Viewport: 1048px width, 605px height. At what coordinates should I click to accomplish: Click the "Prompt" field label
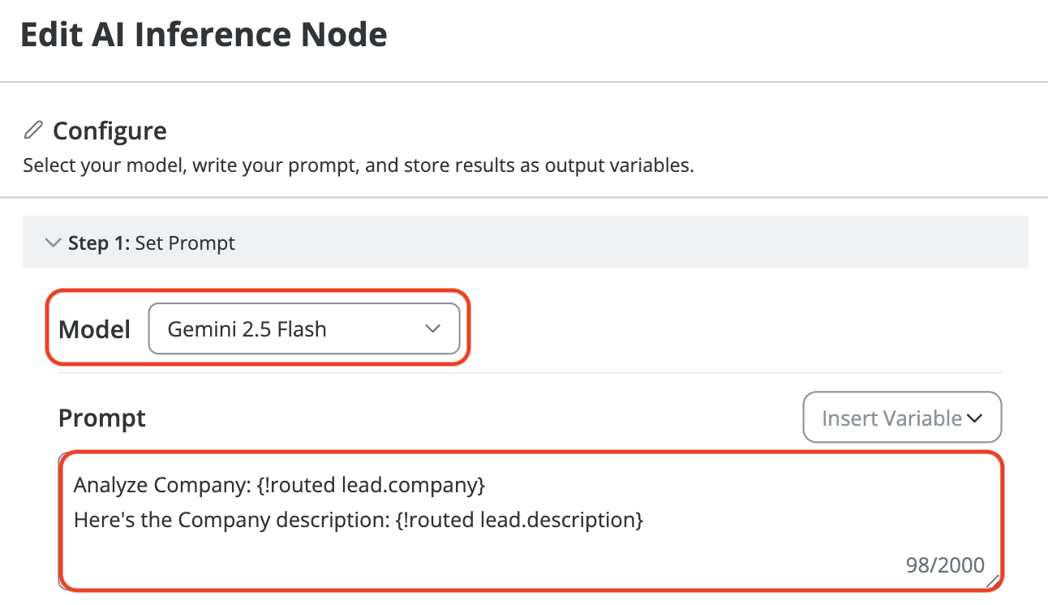tap(102, 418)
